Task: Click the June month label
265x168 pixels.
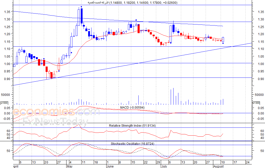Action: [x=110, y=166]
